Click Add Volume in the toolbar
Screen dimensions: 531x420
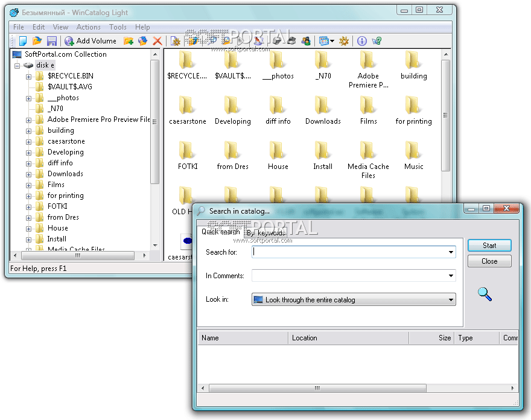pos(91,41)
